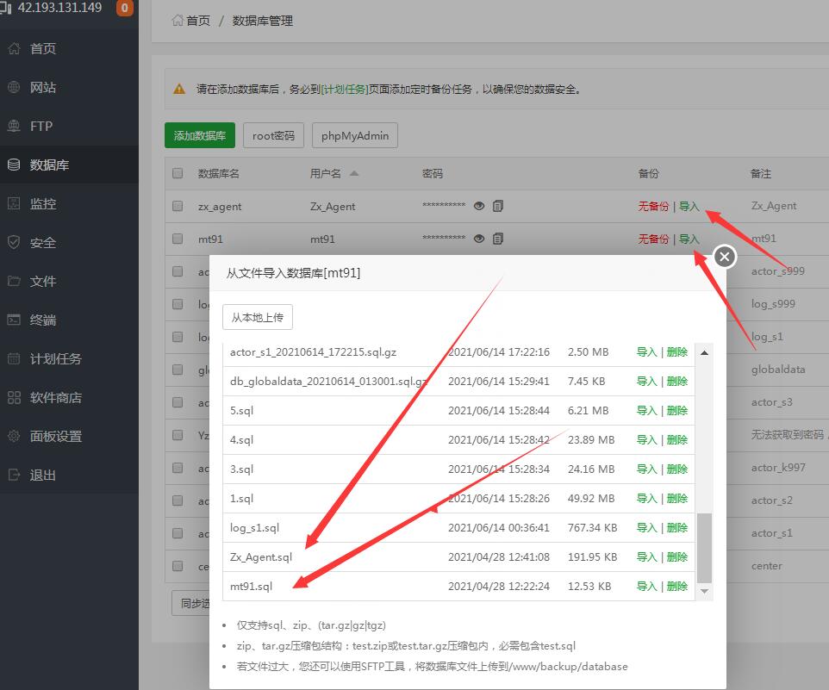Import the mt91.sql file
This screenshot has width=829, height=690.
coord(646,586)
